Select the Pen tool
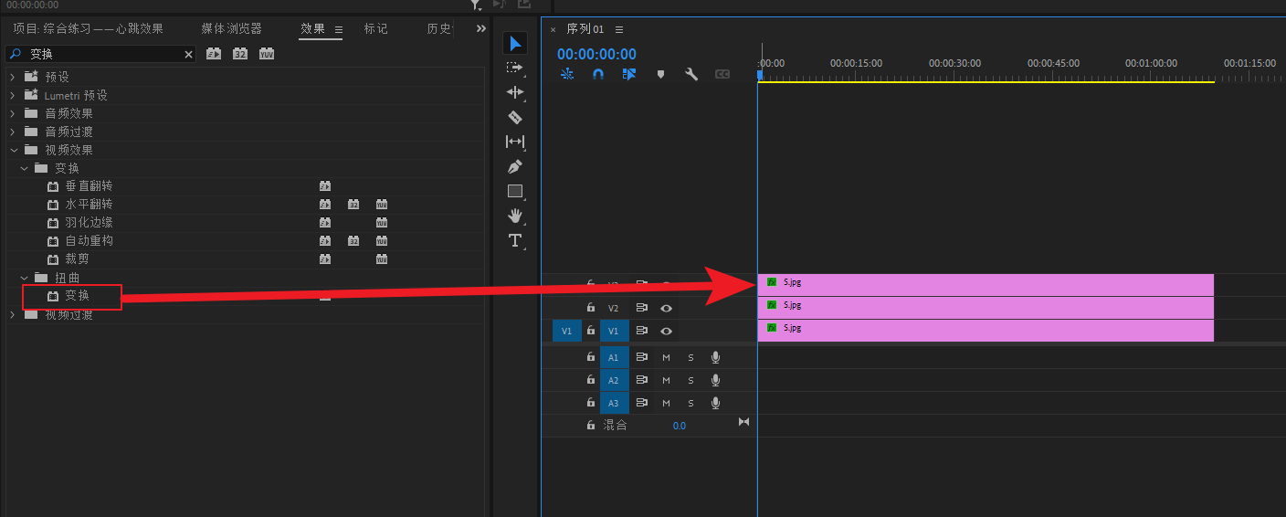The width and height of the screenshot is (1286, 517). point(515,167)
